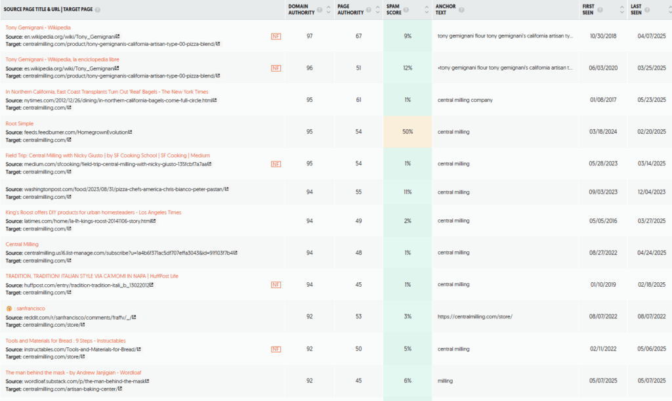
Task: Open external icon after wordloaf.substack.com source URL
Action: (x=148, y=381)
